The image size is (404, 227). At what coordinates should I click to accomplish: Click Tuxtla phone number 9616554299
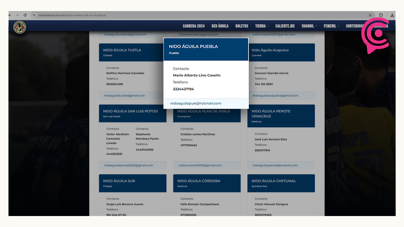pyautogui.click(x=115, y=84)
